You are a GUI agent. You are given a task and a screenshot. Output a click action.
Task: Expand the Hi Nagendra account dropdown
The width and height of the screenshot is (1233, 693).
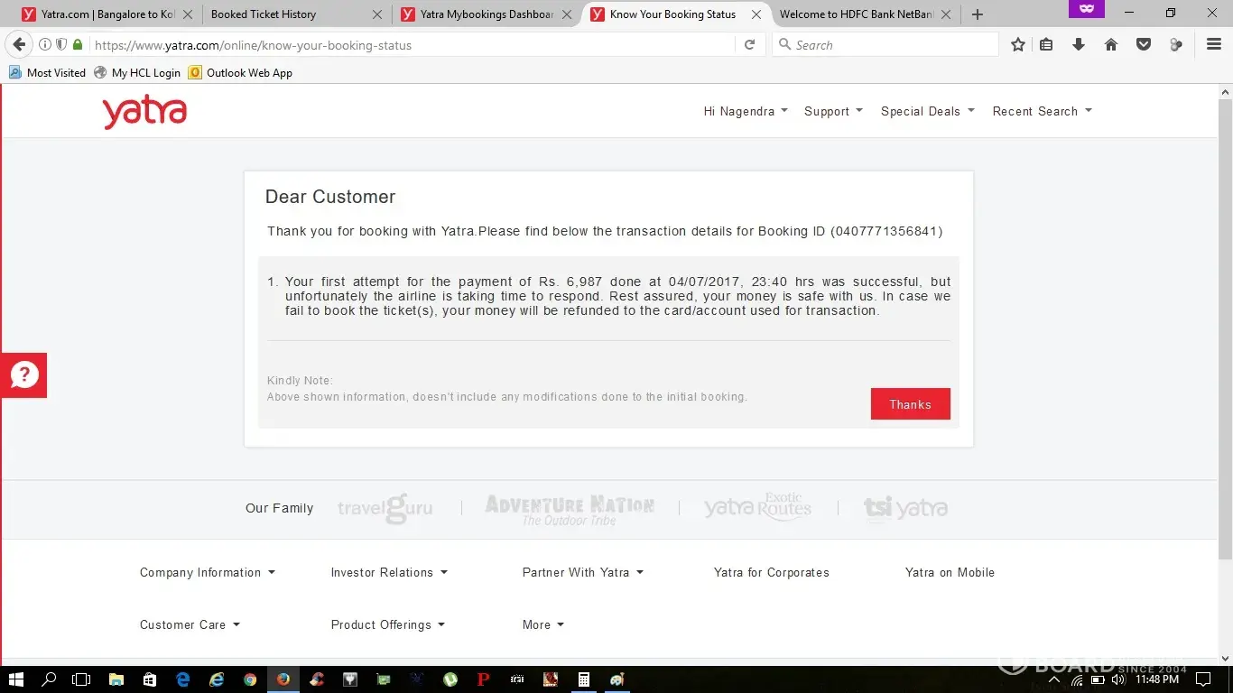(x=746, y=111)
